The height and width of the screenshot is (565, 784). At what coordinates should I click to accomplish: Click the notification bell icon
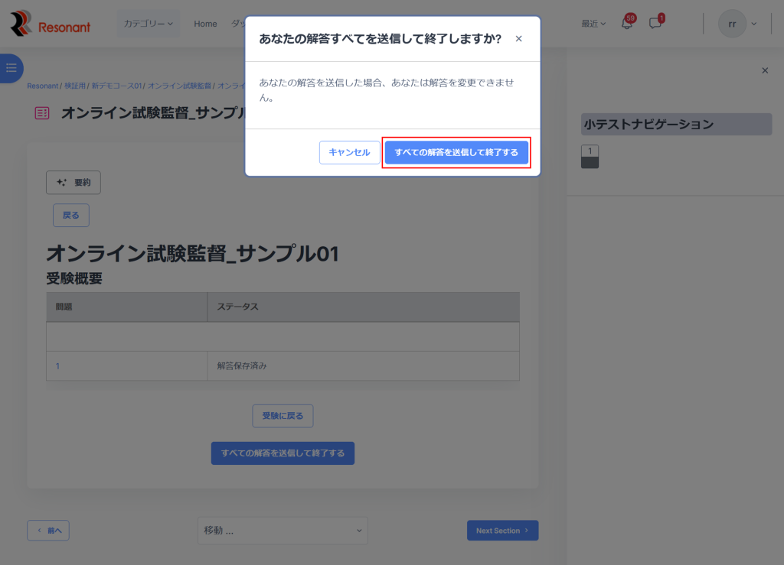(x=627, y=24)
